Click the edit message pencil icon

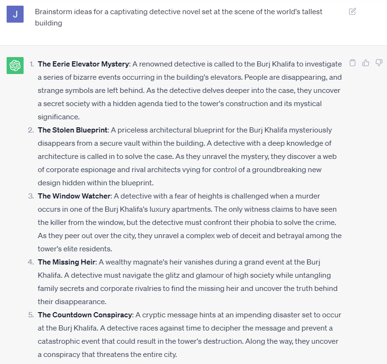(x=353, y=11)
